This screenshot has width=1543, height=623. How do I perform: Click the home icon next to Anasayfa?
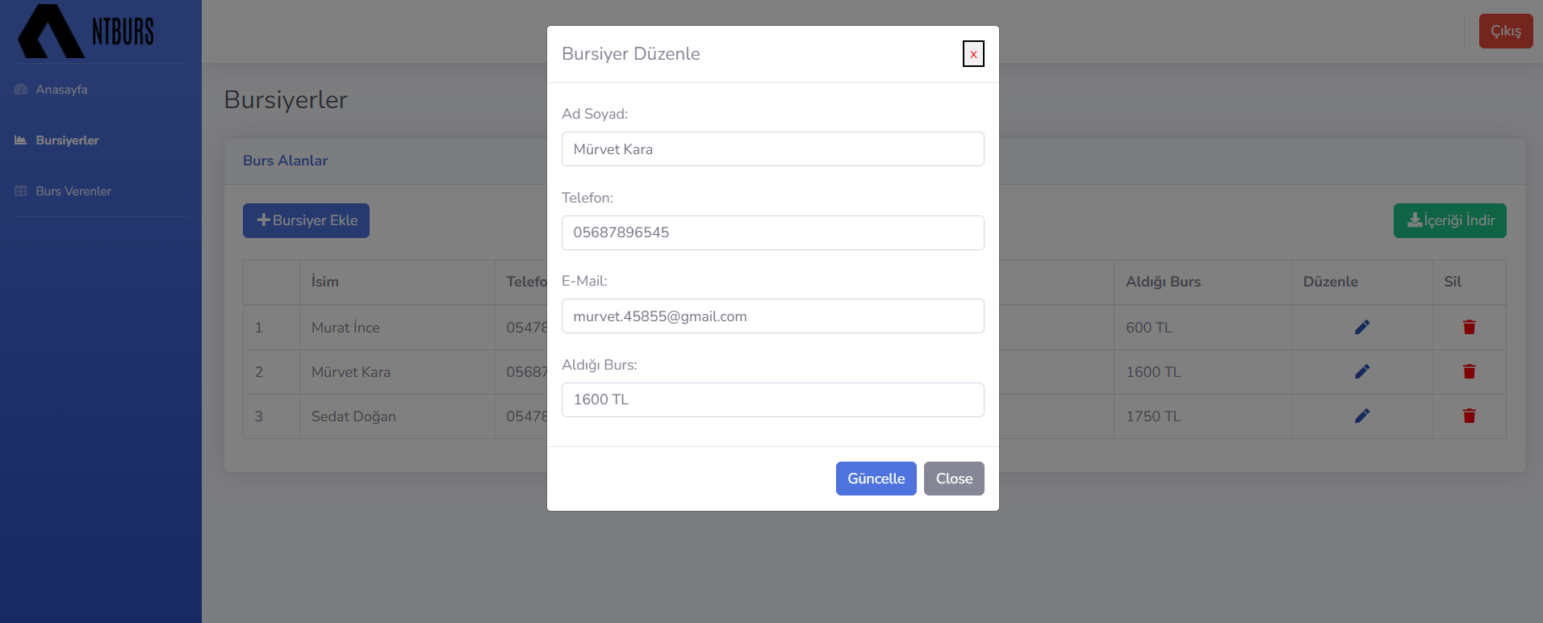tap(20, 89)
